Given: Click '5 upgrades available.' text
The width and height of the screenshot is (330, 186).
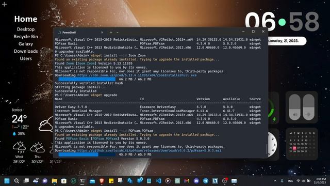Looking at the screenshot, I should click(75, 127).
